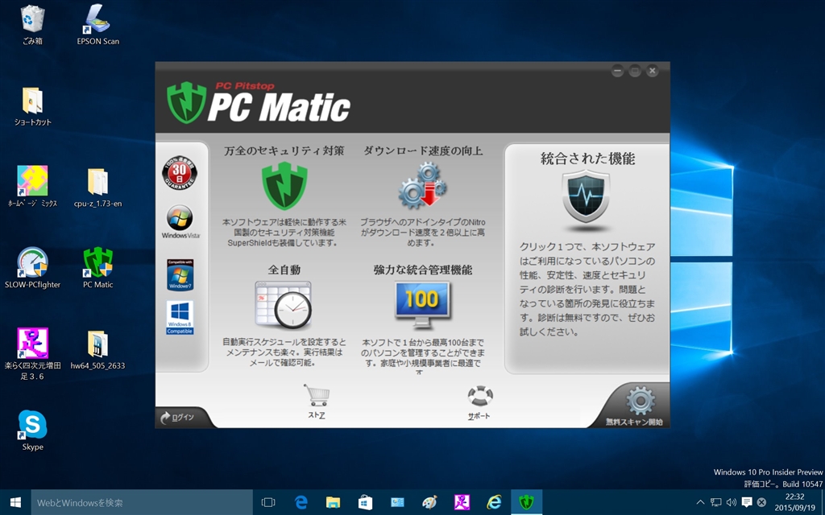This screenshot has width=825, height=515.
Task: Select the ショートカット folder on the desktop
Action: coord(32,106)
